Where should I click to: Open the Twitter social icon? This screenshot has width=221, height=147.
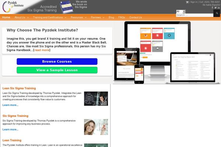click(x=215, y=8)
